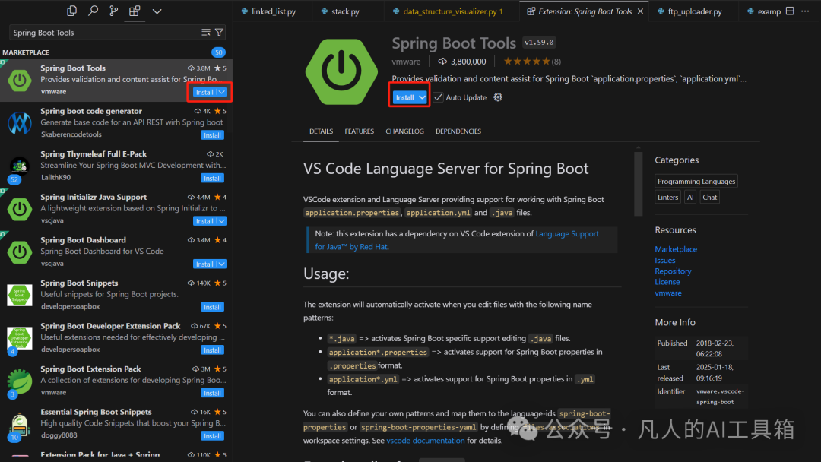Viewport: 821px width, 462px height.
Task: Switch to the DETAILS tab
Action: pyautogui.click(x=321, y=131)
